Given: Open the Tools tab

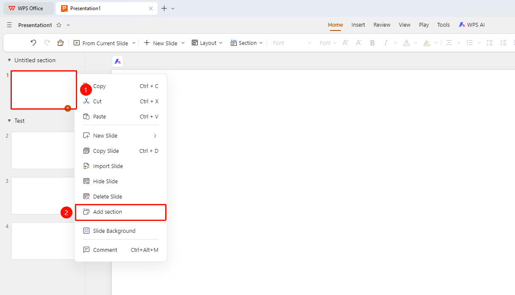Looking at the screenshot, I should pos(443,25).
